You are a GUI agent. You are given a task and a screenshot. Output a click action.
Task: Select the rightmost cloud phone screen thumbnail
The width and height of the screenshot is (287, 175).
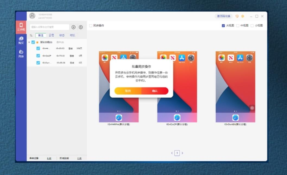(235, 87)
